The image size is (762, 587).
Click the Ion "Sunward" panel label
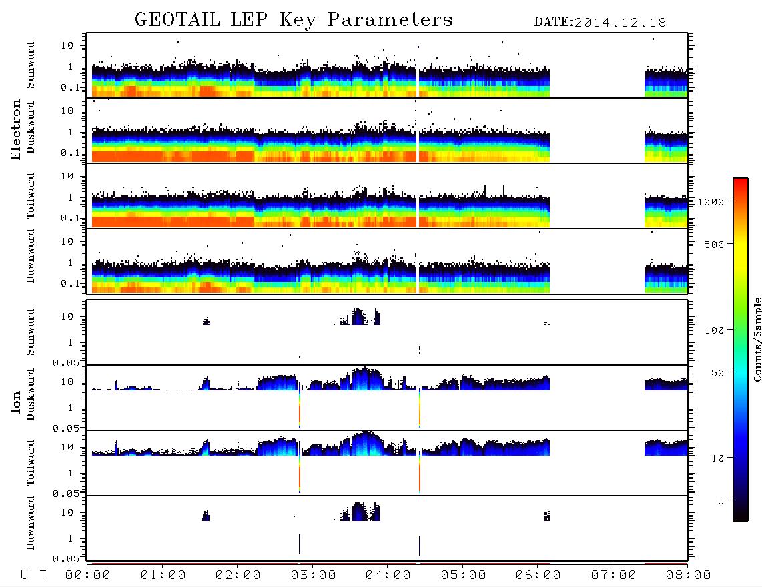(x=30, y=332)
